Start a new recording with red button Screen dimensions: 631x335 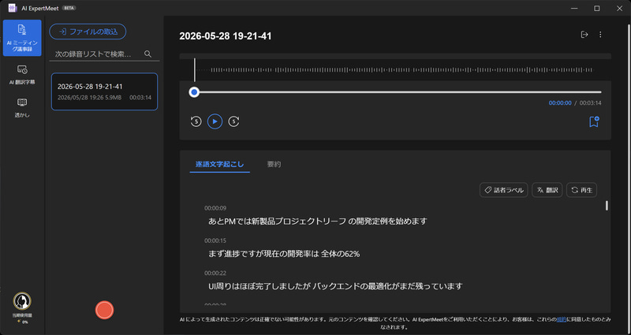[104, 310]
